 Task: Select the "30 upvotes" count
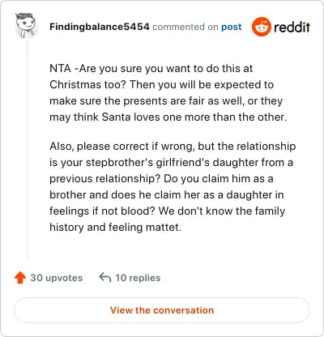pos(57,278)
